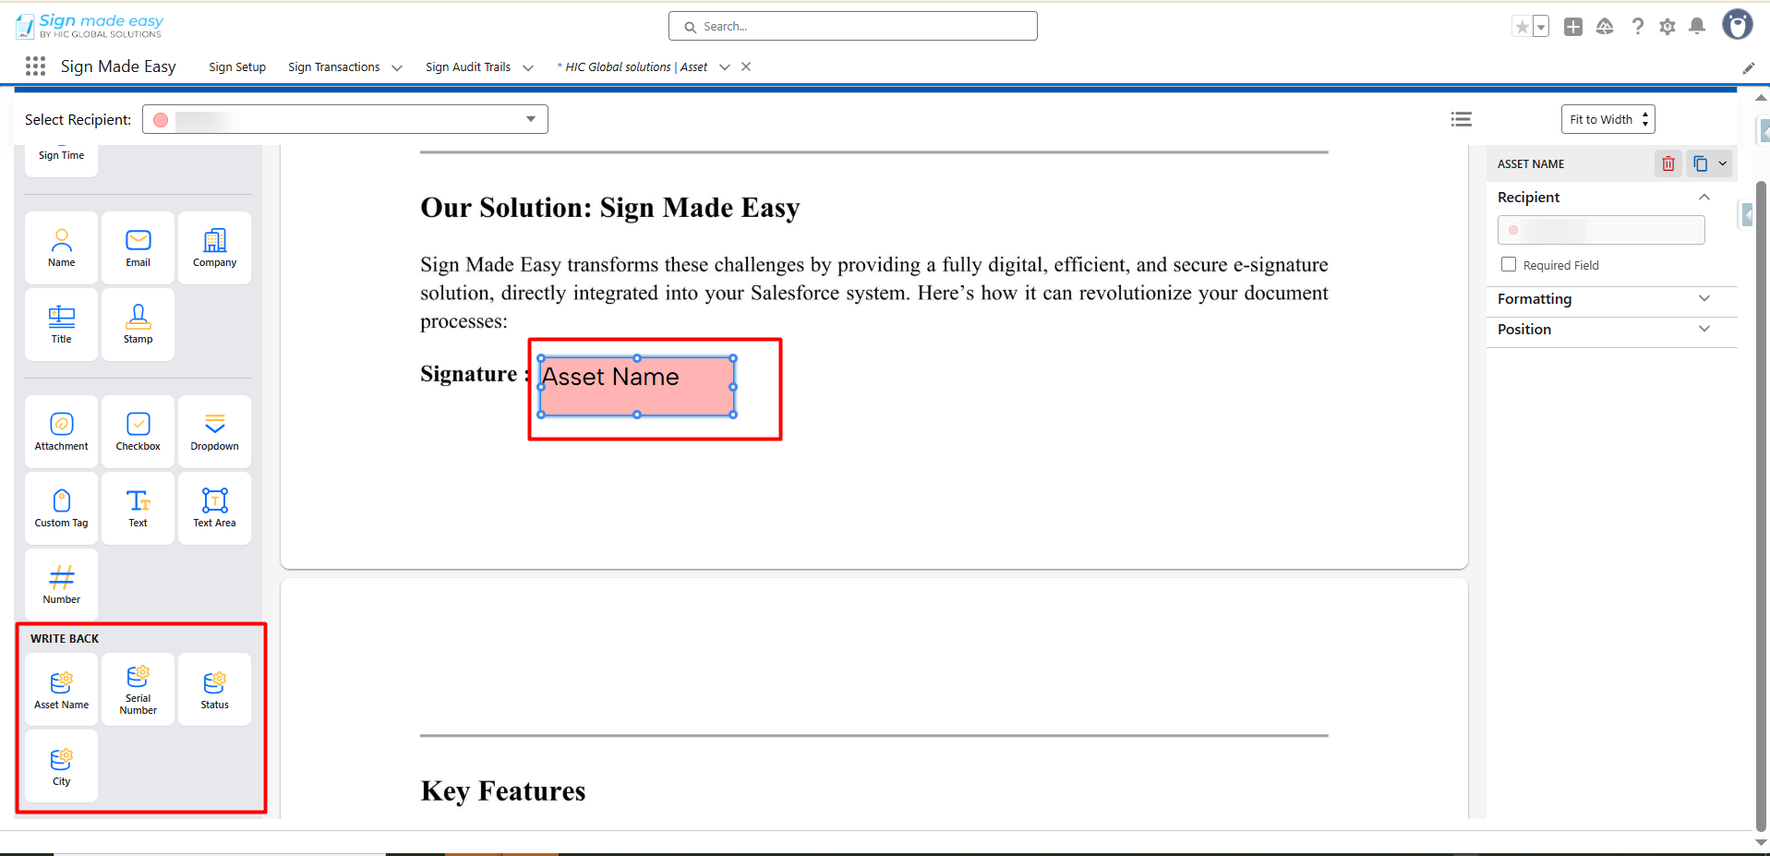Open the App Launcher grid
1770x856 pixels.
click(x=36, y=66)
